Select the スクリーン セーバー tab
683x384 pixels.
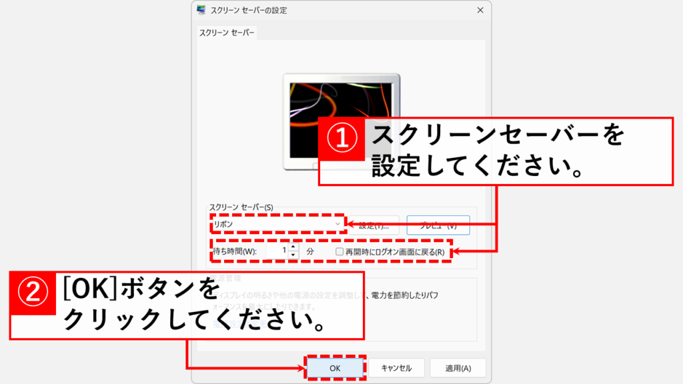point(227,33)
